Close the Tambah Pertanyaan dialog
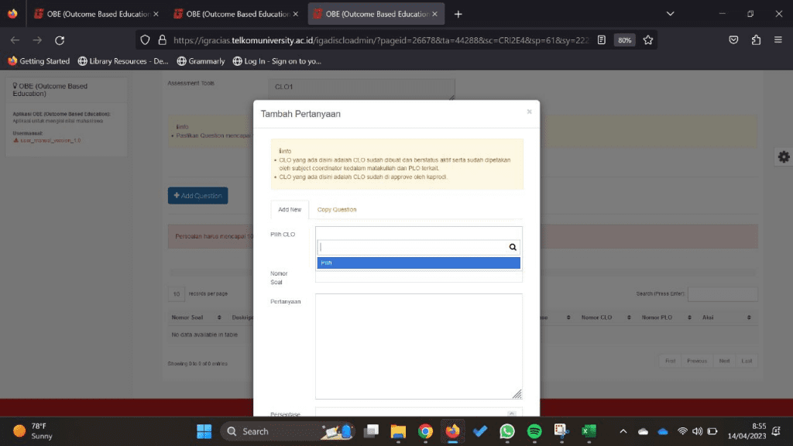The image size is (793, 446). point(529,111)
